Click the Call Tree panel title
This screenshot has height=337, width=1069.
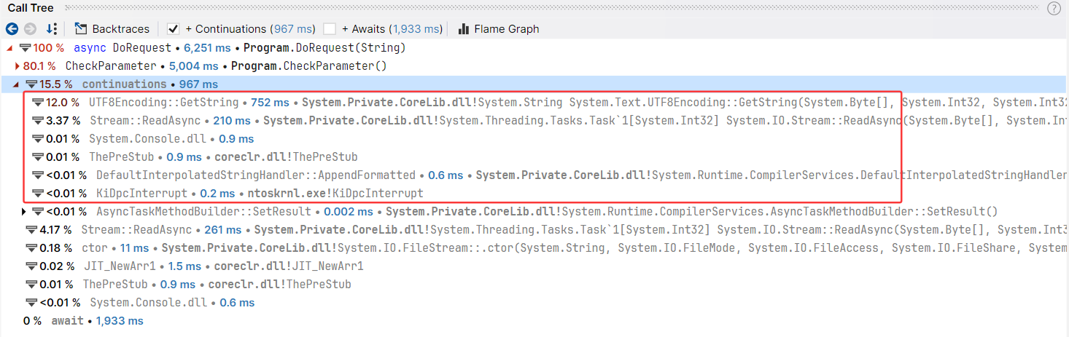click(31, 8)
